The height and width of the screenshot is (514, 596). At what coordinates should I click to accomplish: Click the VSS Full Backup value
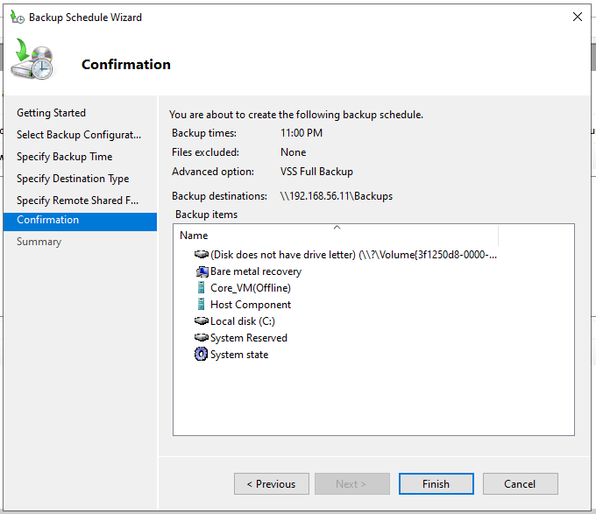point(316,172)
